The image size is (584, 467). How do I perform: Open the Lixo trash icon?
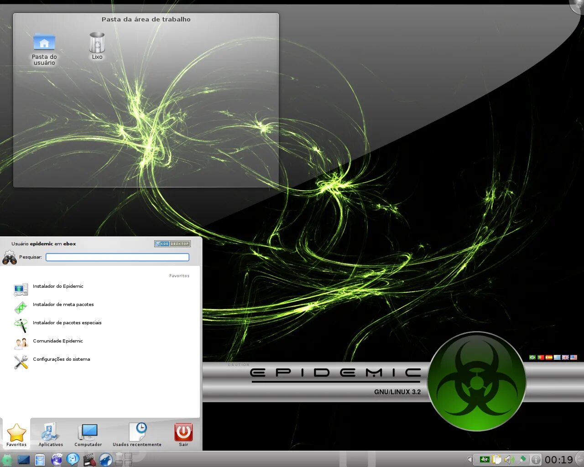pos(97,46)
